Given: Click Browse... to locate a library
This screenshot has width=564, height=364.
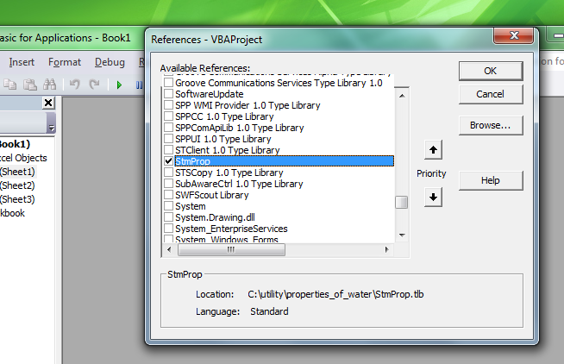Looking at the screenshot, I should pos(490,126).
